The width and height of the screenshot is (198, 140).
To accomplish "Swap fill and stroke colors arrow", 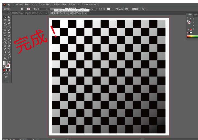I will pyautogui.click(x=9, y=62).
